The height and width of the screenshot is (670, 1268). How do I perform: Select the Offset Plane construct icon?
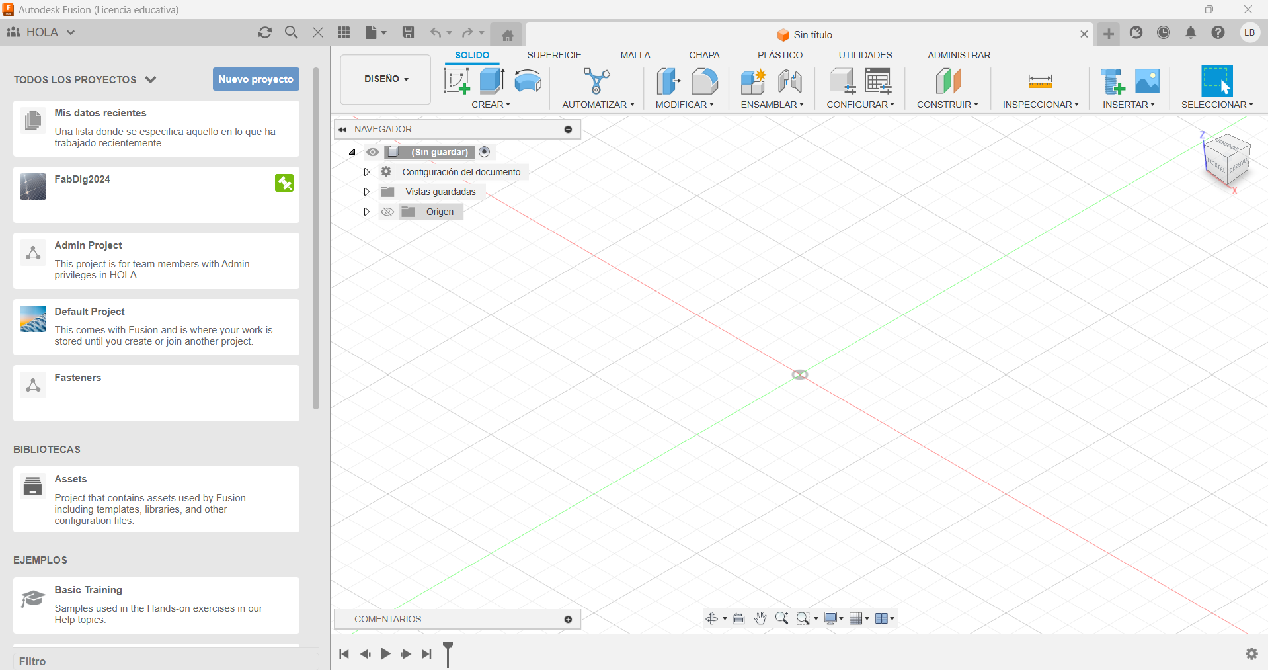(948, 81)
